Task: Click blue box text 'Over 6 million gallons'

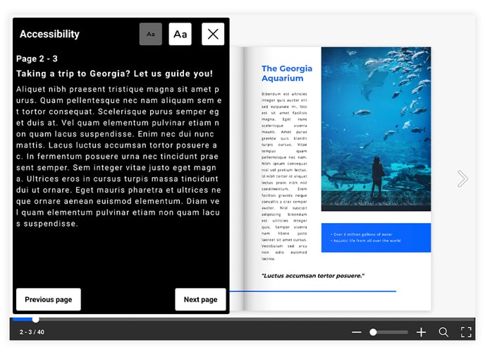Action: click(362, 234)
